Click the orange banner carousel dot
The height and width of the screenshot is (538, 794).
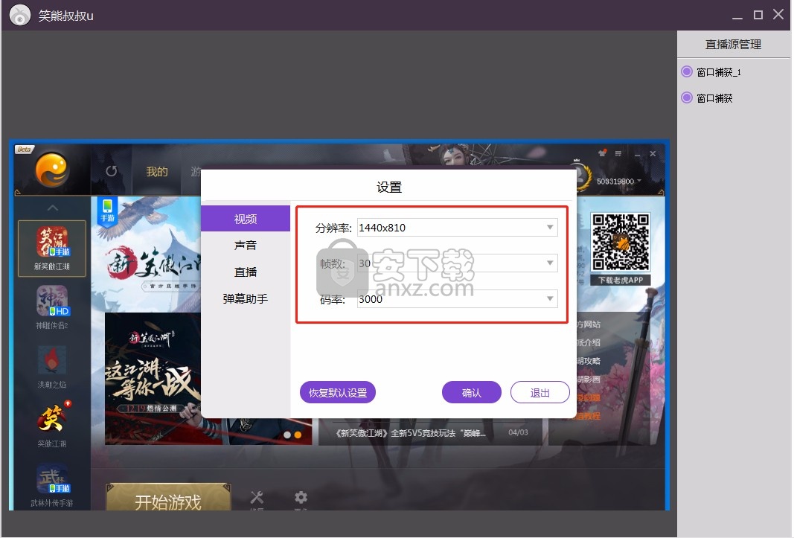click(x=298, y=435)
